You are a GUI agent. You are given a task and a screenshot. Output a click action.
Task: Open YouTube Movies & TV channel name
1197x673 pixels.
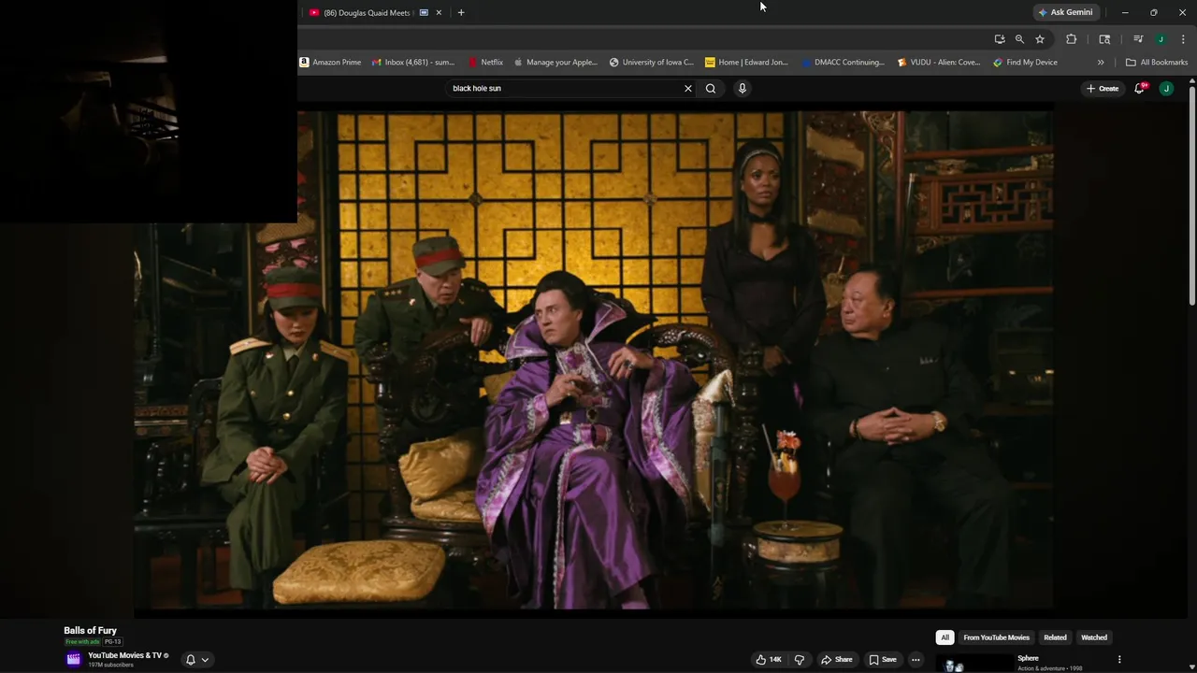point(124,656)
